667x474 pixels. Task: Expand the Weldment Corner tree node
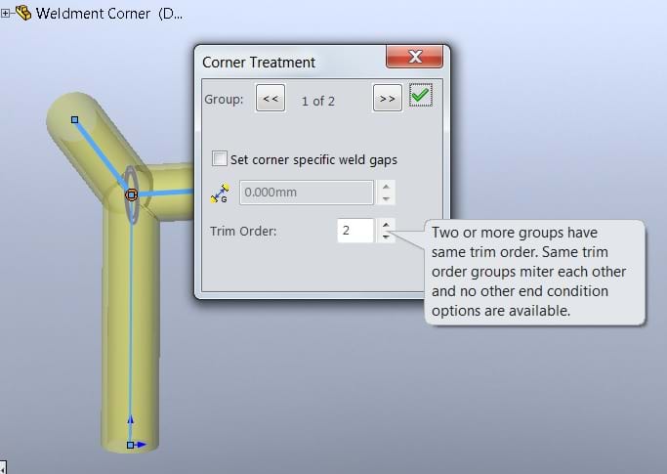[x=6, y=15]
